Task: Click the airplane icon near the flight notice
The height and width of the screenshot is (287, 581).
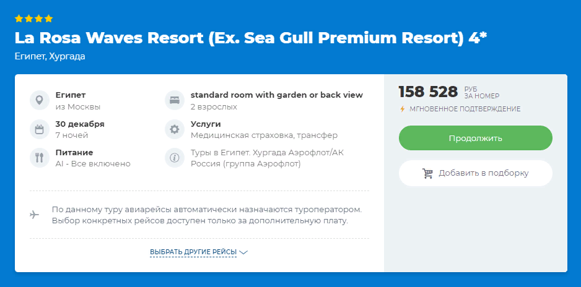Action: [x=35, y=215]
